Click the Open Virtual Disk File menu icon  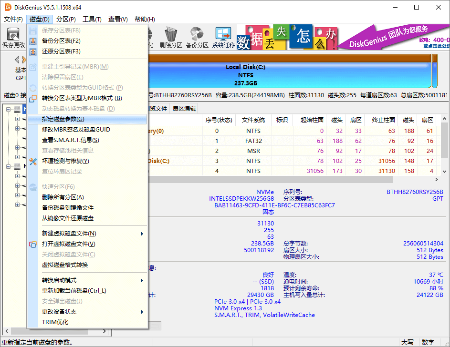click(33, 244)
